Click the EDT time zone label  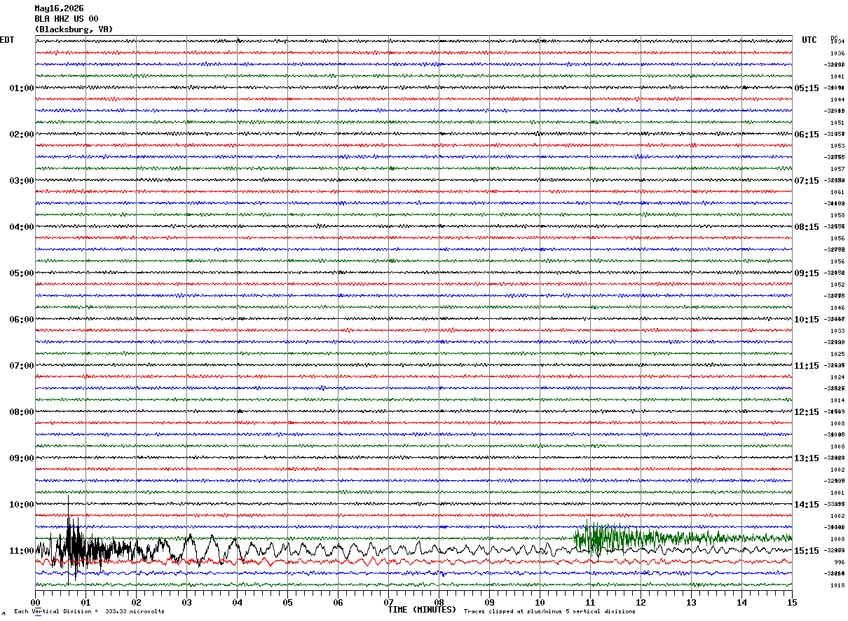[7, 40]
